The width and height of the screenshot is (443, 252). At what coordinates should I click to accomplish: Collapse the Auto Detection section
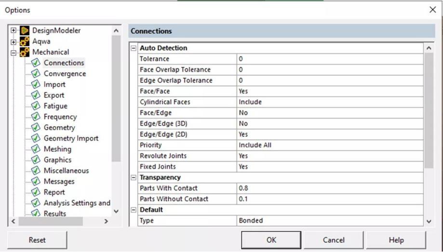(x=134, y=48)
